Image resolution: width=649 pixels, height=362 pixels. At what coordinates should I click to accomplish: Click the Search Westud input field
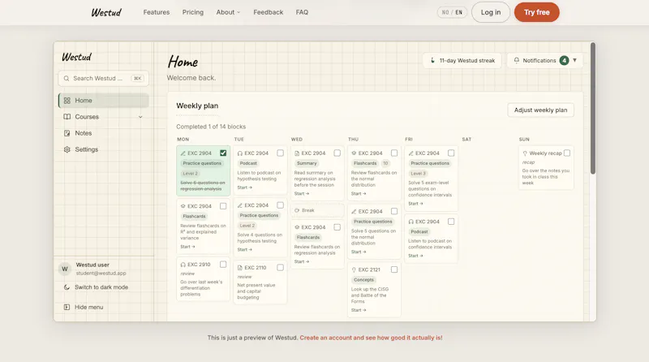104,78
